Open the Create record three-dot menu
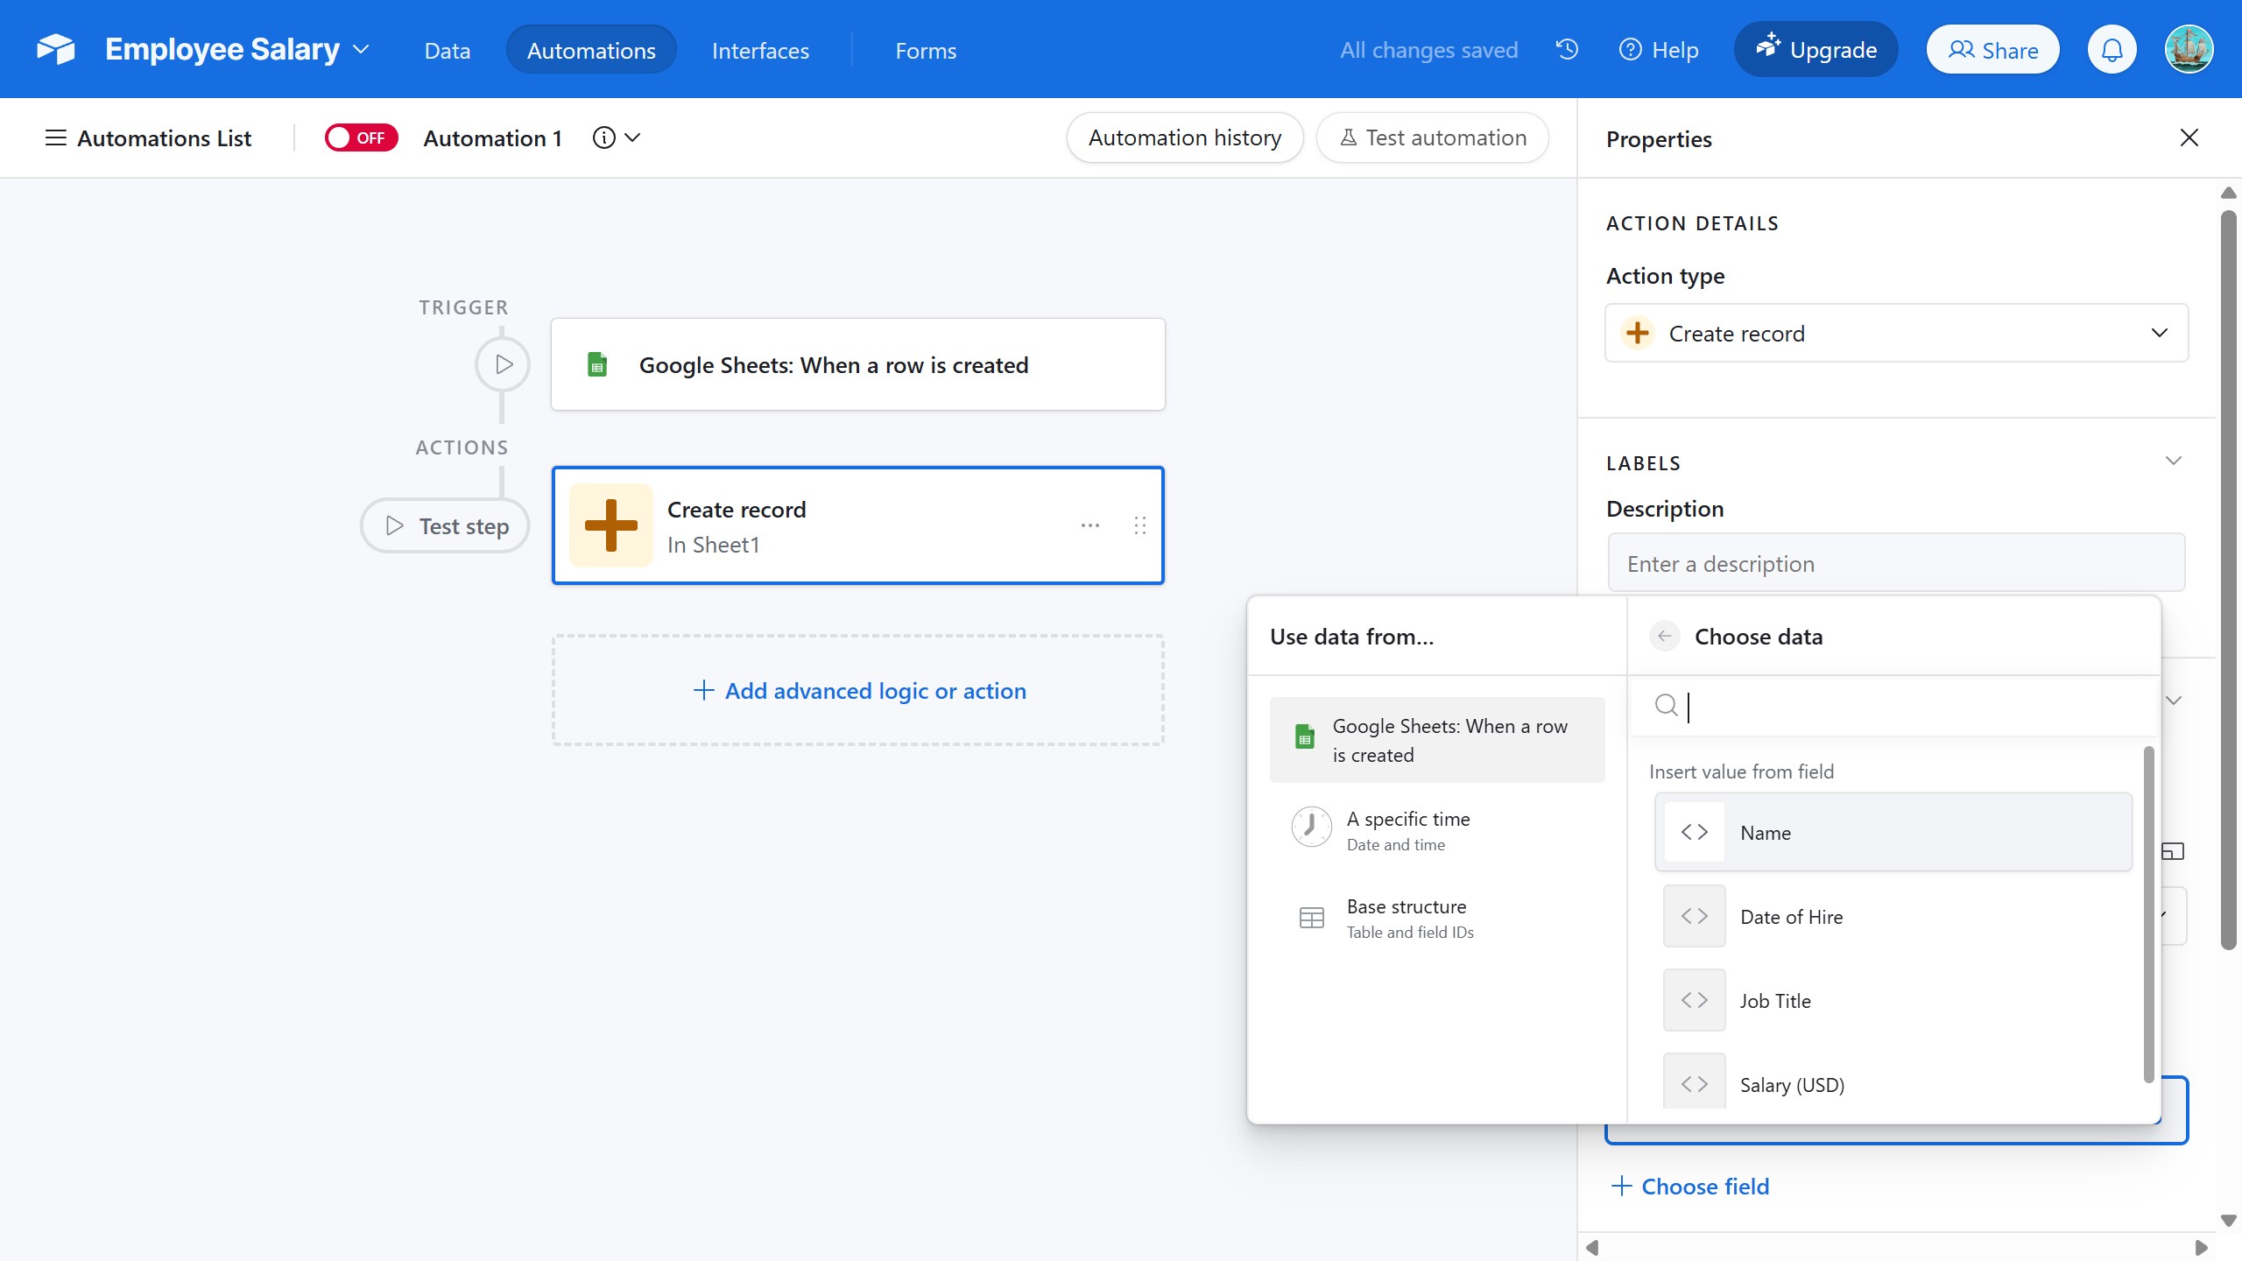The image size is (2242, 1261). pos(1090,525)
